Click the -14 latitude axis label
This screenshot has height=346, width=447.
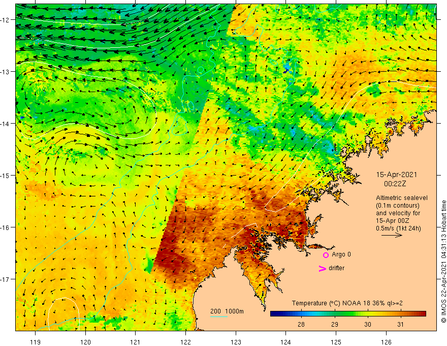6,124
